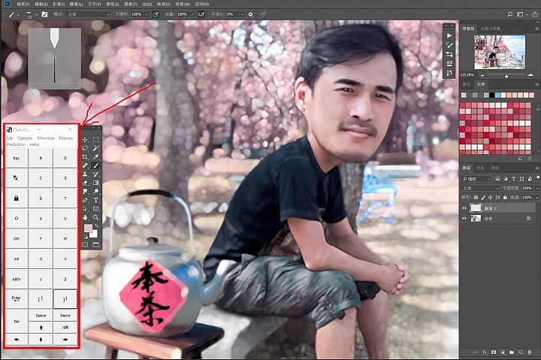Open the brush tool preset picker
The width and height of the screenshot is (541, 360).
pyautogui.click(x=14, y=14)
